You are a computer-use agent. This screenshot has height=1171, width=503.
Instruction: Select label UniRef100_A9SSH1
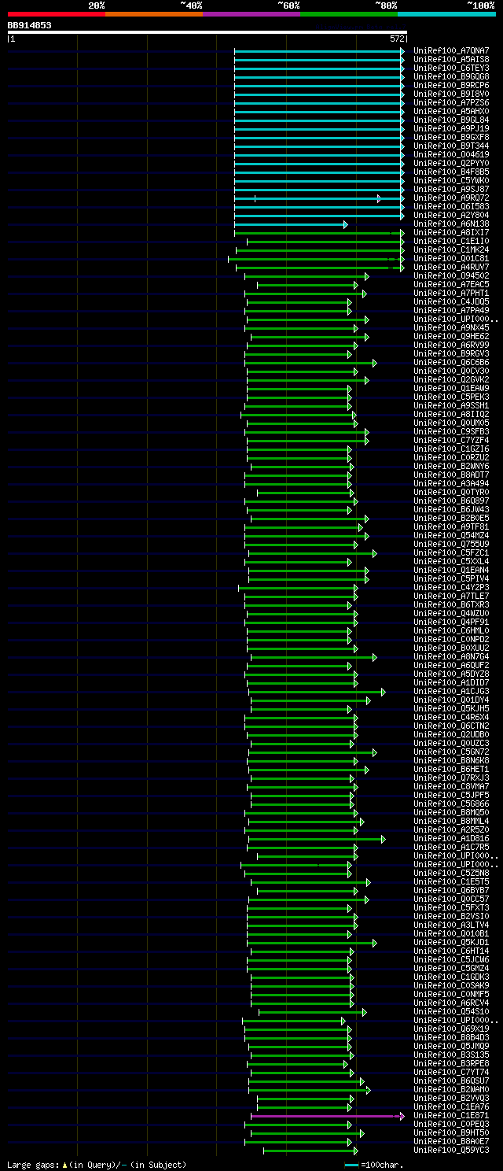(451, 406)
